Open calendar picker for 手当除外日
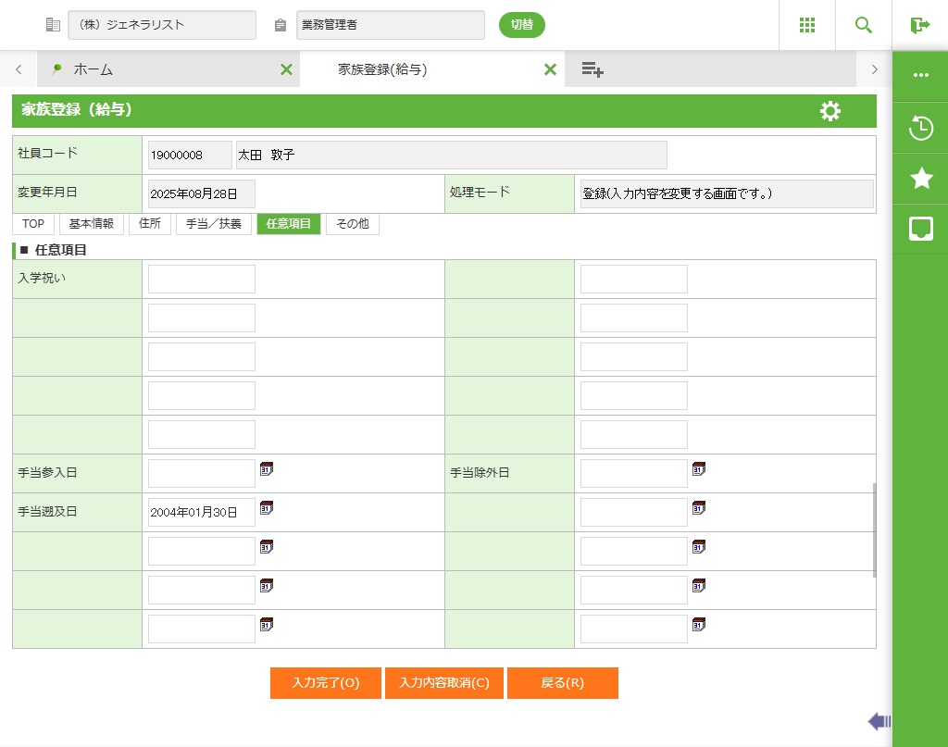This screenshot has width=948, height=747. click(x=699, y=469)
